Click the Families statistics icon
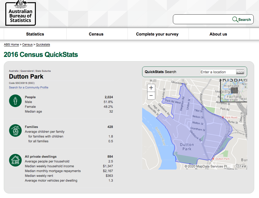The image size is (259, 198). (x=15, y=130)
